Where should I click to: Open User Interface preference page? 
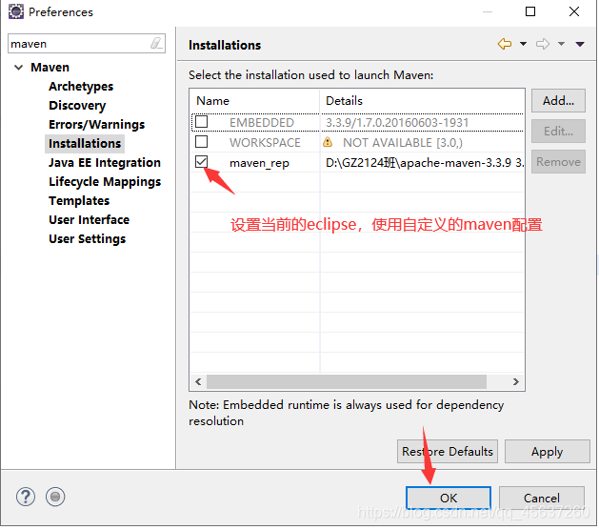click(x=89, y=220)
